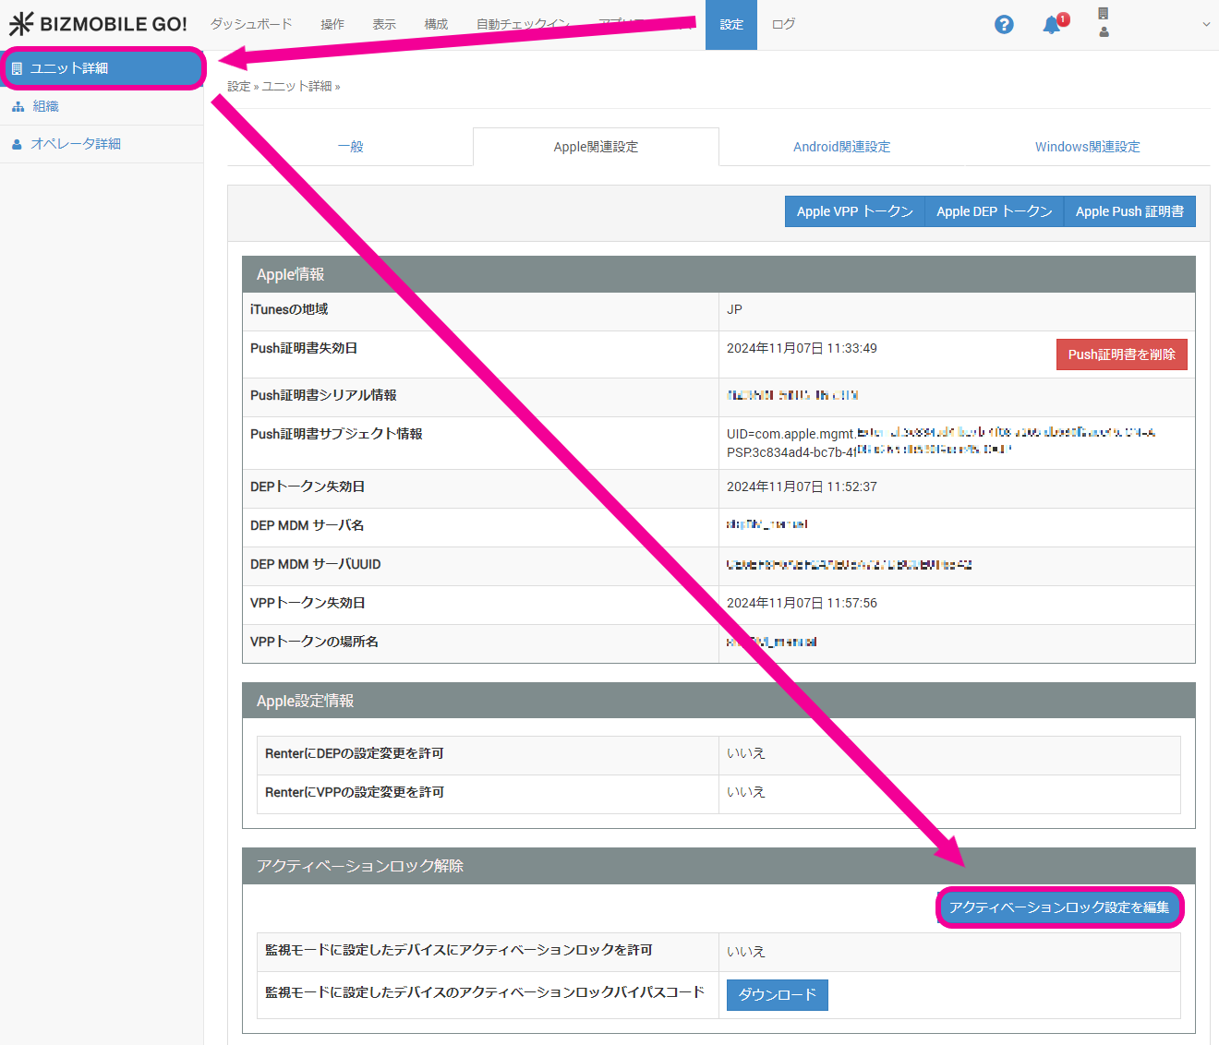Click the user person icon in header

(1103, 32)
